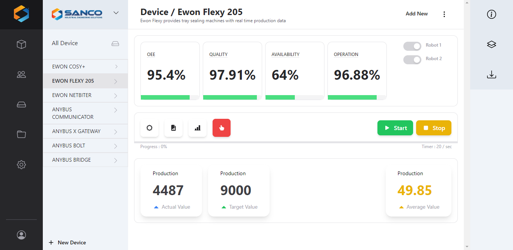Viewport: 513px width, 250px height.
Task: Open the user profile avatar icon
Action: click(x=21, y=235)
